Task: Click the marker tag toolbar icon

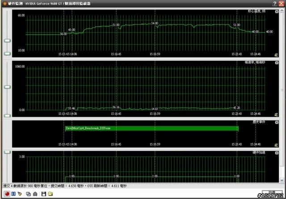Action: pos(20,194)
